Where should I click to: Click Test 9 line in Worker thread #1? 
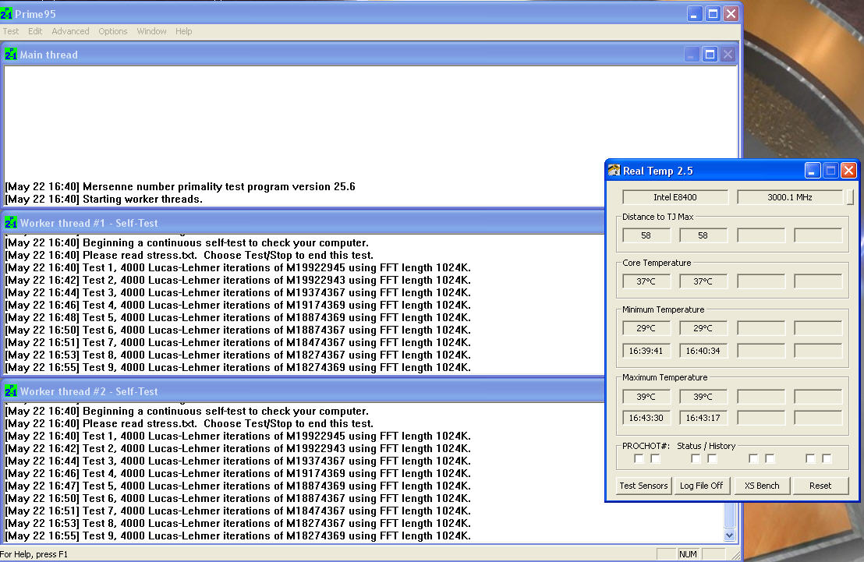[x=238, y=367]
